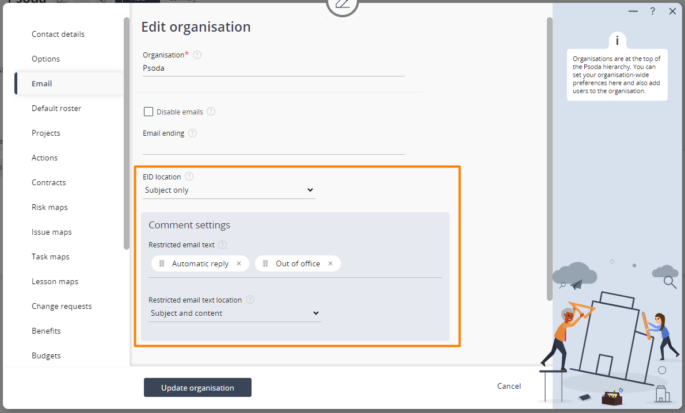The height and width of the screenshot is (413, 685).
Task: Open the EID location dropdown
Action: click(x=229, y=190)
